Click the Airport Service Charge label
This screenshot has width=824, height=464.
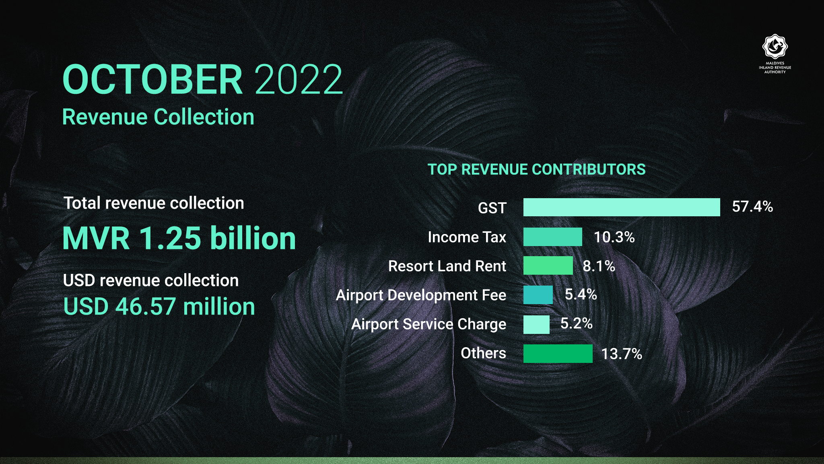[x=429, y=324]
